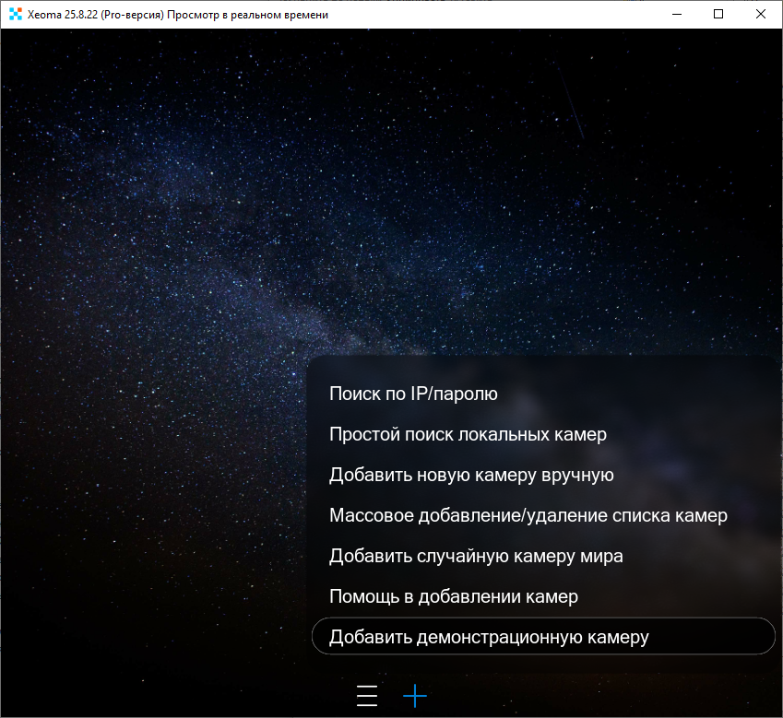Maximize the Xeoma window
This screenshot has width=783, height=718.
pos(718,15)
